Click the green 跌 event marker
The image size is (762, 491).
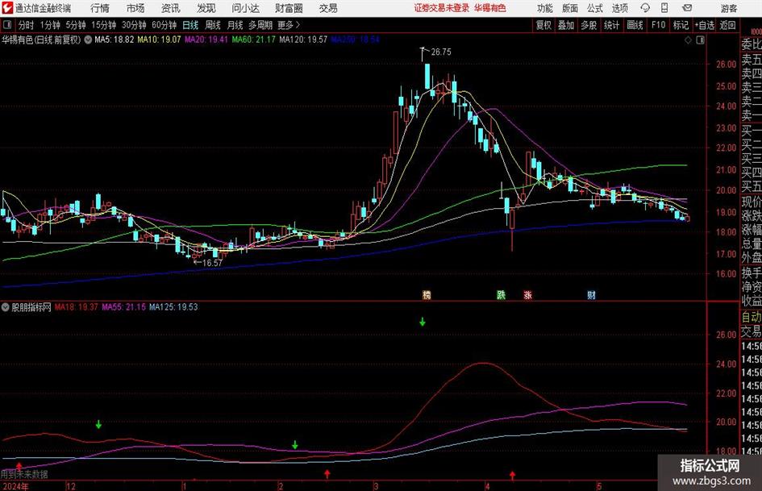pyautogui.click(x=501, y=294)
